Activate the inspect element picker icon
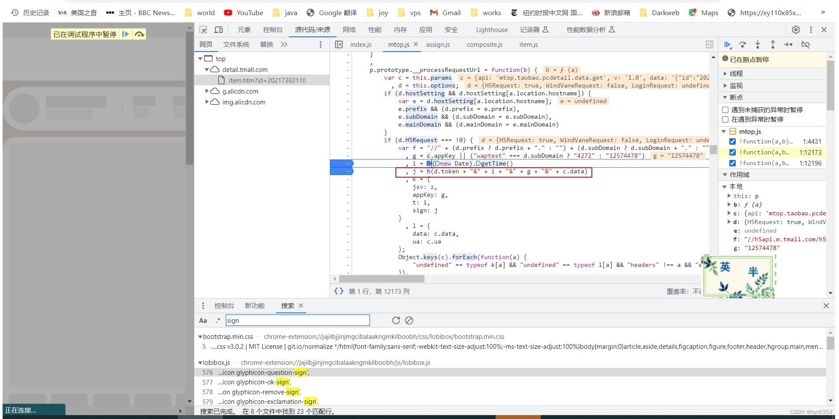 203,30
